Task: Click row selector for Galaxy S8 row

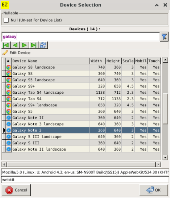Action: (4, 74)
